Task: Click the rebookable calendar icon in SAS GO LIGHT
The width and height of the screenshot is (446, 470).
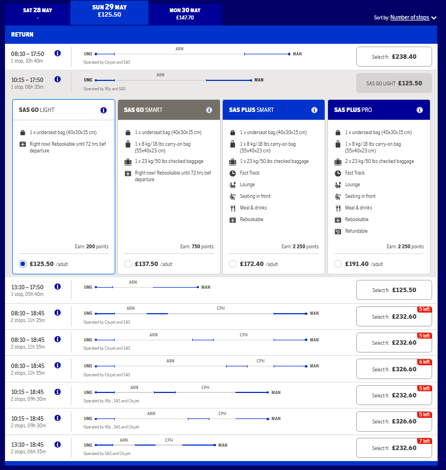Action: [23, 144]
